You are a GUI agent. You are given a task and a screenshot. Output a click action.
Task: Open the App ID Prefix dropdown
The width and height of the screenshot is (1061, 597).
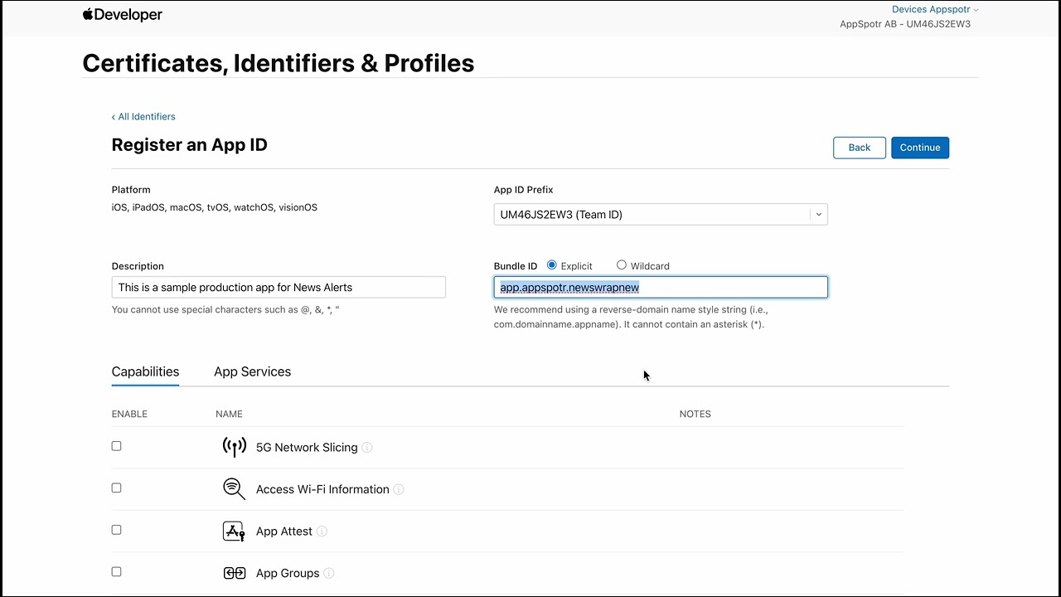pos(661,214)
